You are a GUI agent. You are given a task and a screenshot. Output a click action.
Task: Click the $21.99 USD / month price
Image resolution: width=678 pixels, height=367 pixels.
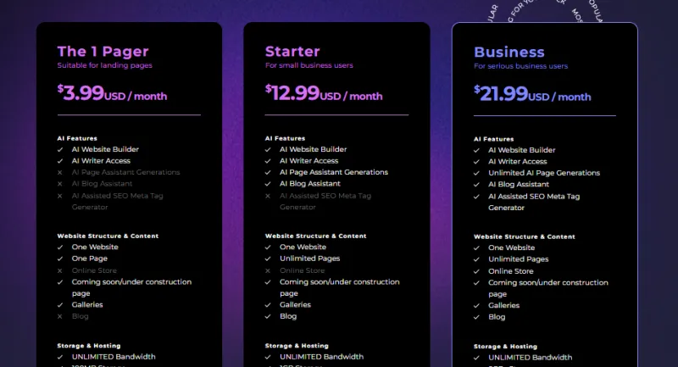coord(532,94)
